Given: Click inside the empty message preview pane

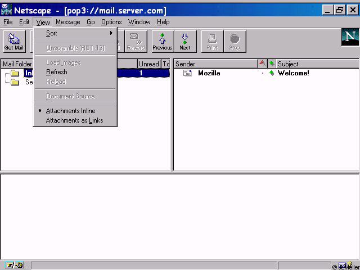Looking at the screenshot, I should tap(180, 217).
